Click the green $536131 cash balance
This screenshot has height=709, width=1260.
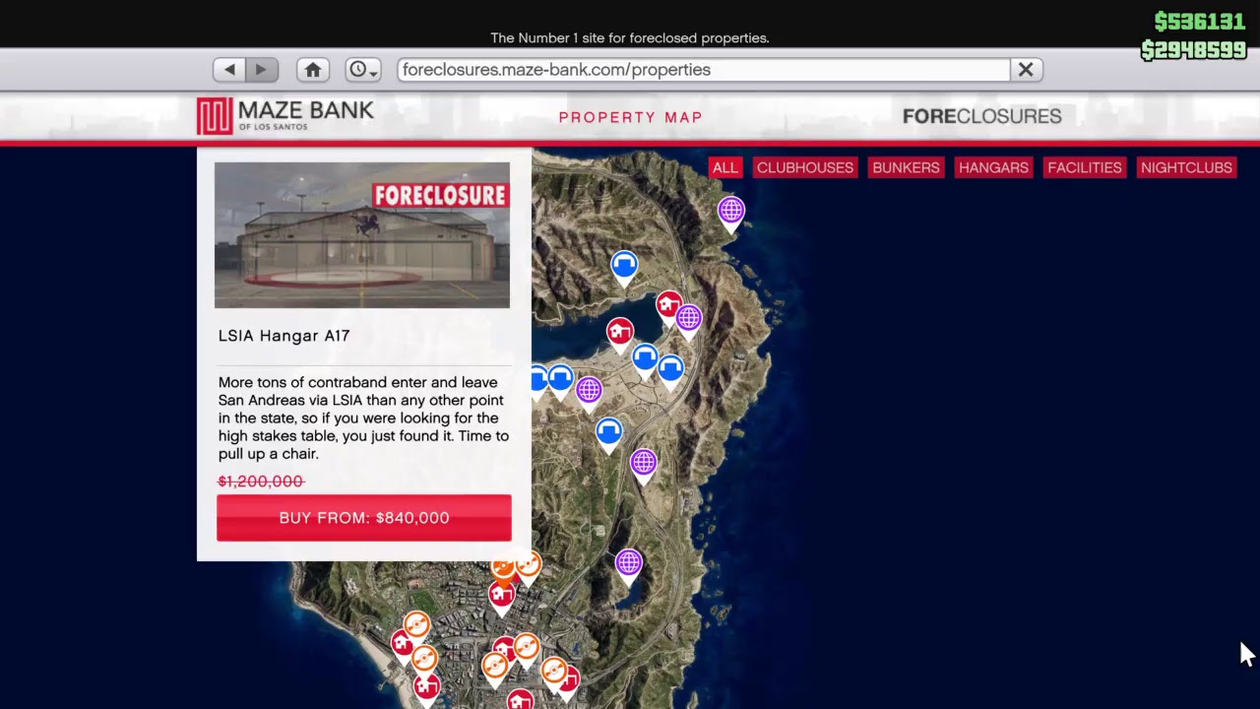pos(1199,22)
